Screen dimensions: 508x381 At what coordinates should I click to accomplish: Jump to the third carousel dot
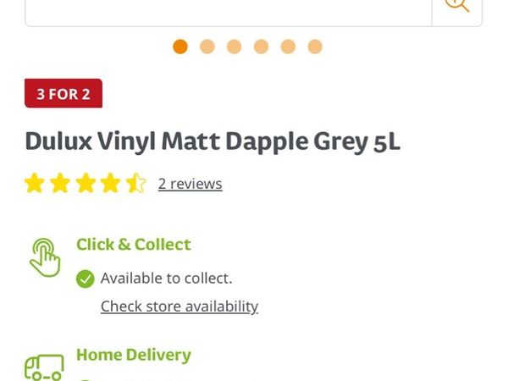(235, 47)
